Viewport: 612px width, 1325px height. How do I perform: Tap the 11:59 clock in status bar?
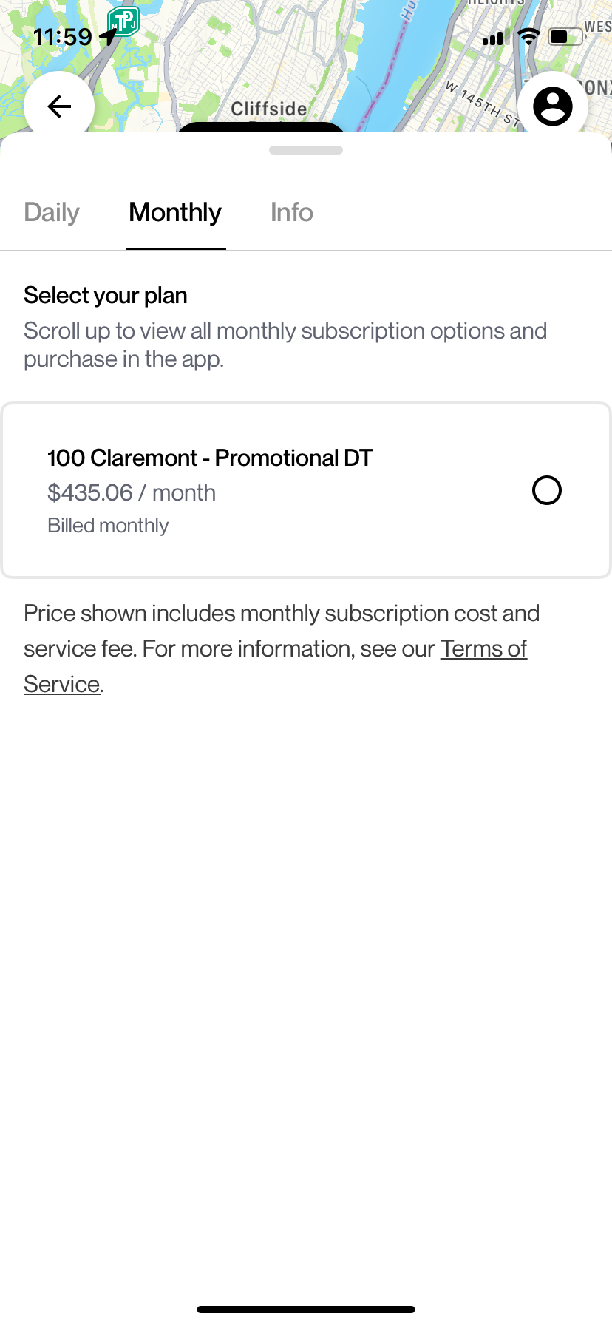click(63, 37)
